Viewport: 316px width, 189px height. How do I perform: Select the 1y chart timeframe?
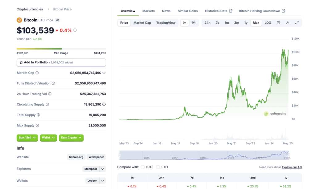coord(246,23)
